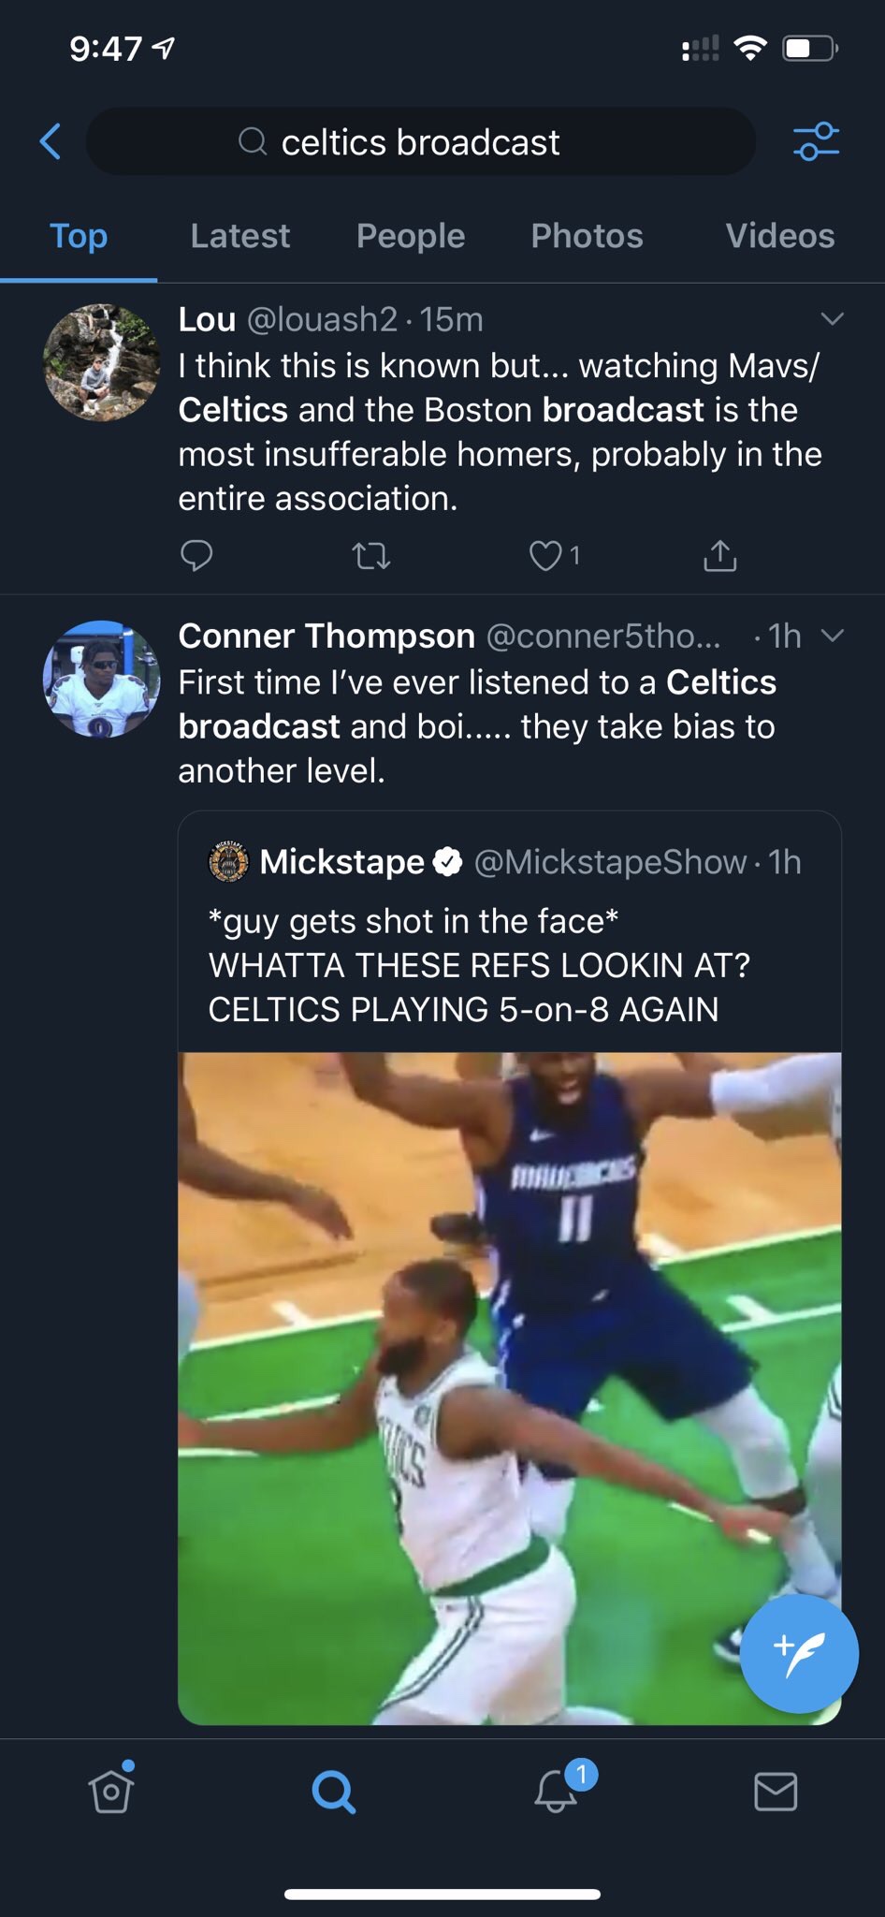
Task: Open Lou's profile picture
Action: (x=101, y=362)
